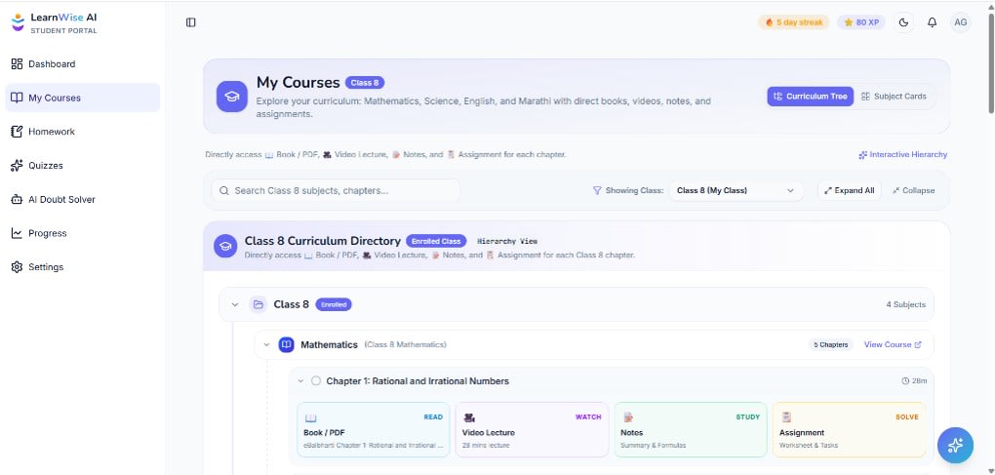Click the filter funnel icon
Viewport: 995px width, 475px height.
point(596,190)
